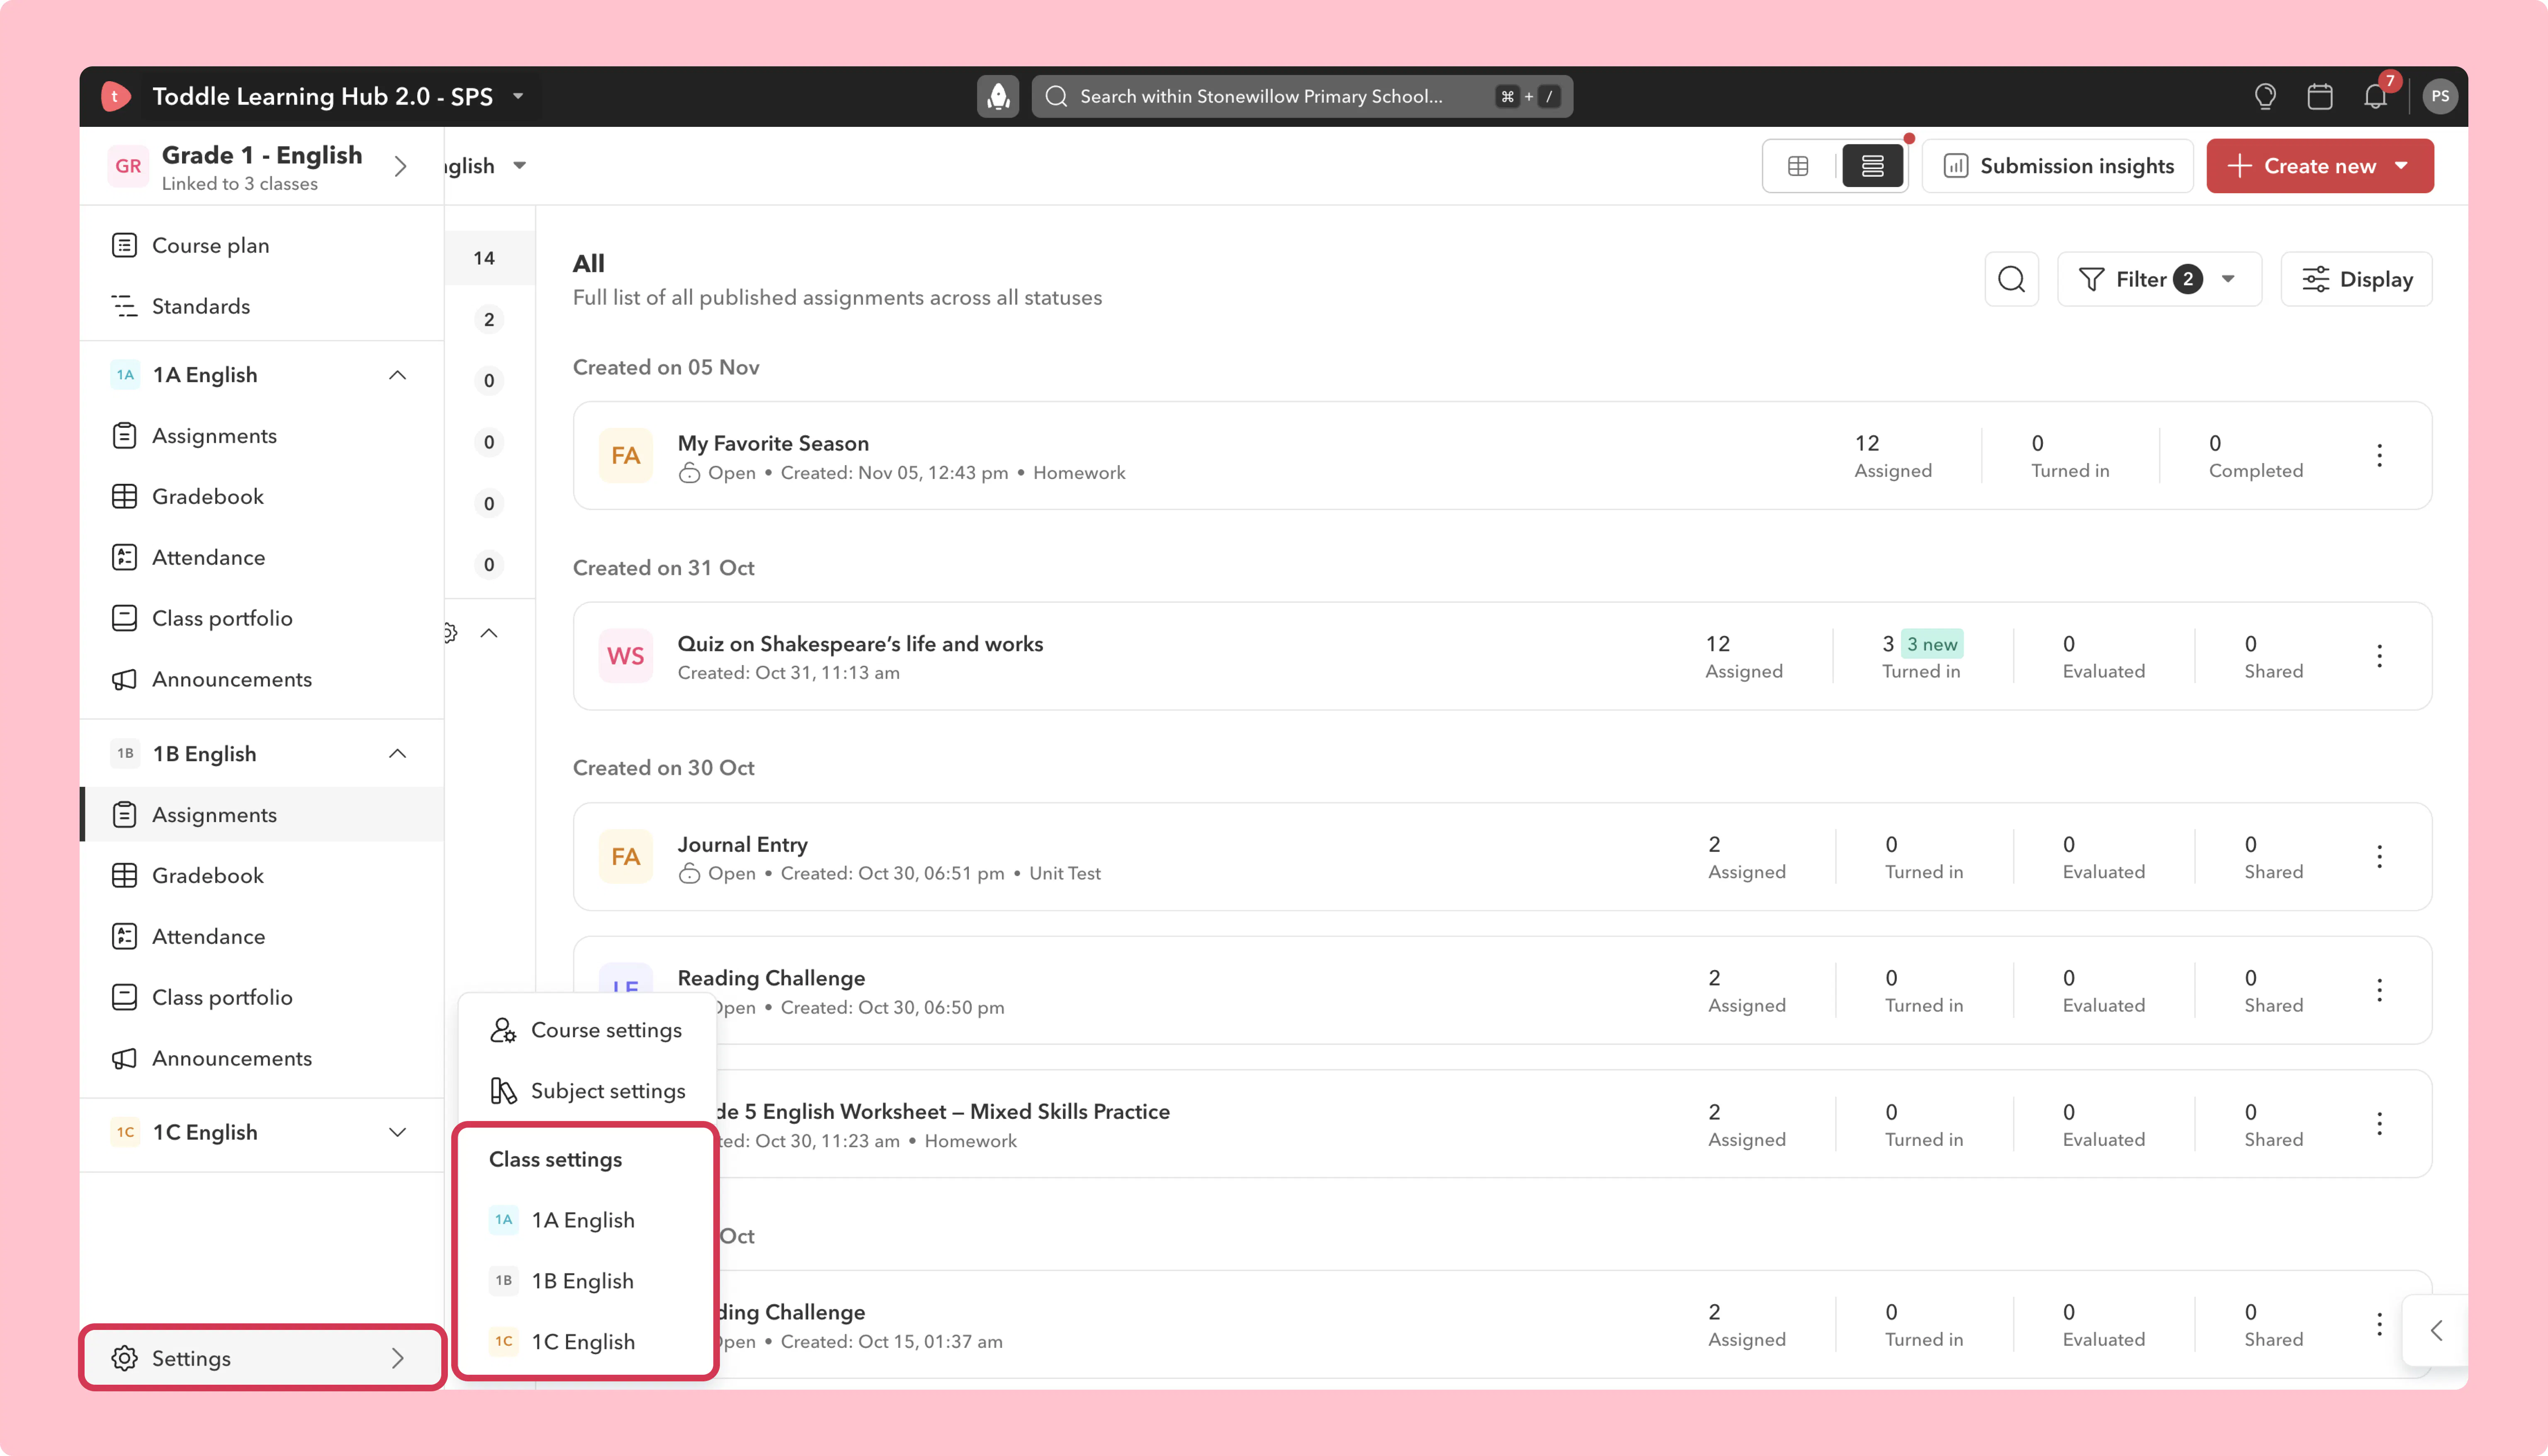
Task: Click the WS badge of Shakespeare quiz
Action: pos(626,656)
